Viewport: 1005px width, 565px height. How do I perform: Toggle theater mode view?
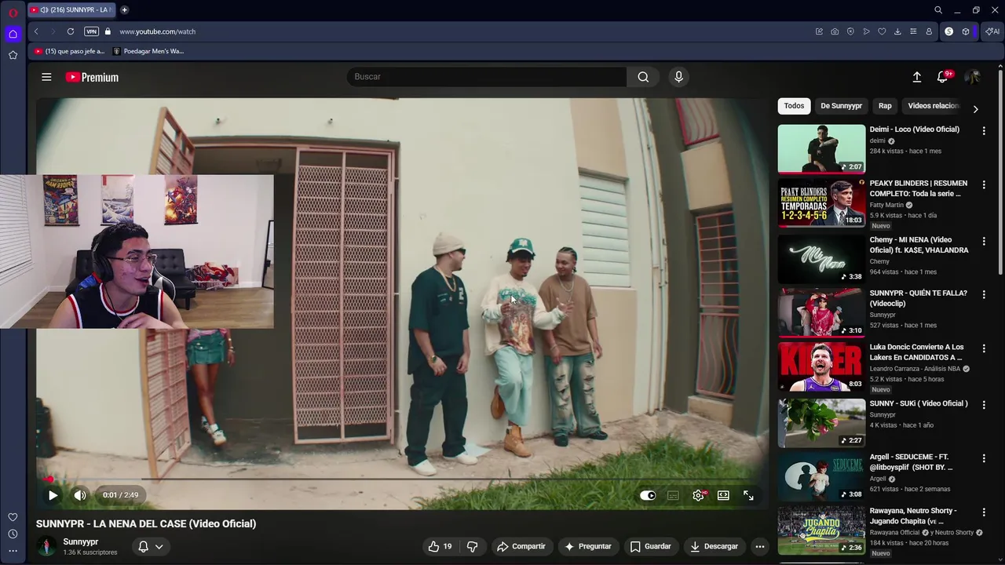pos(723,495)
